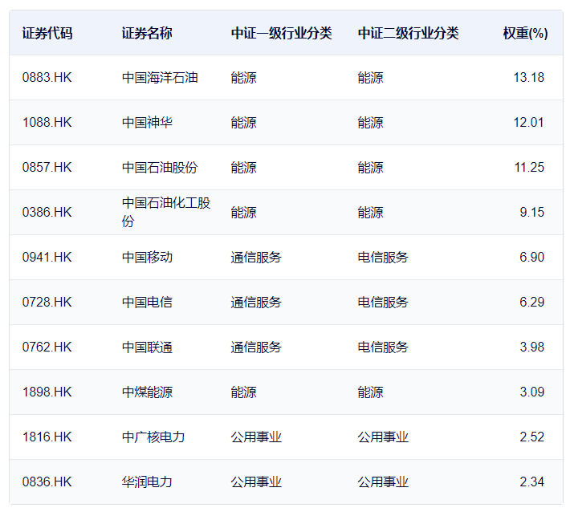Select stock code 1088.HK

click(x=47, y=123)
